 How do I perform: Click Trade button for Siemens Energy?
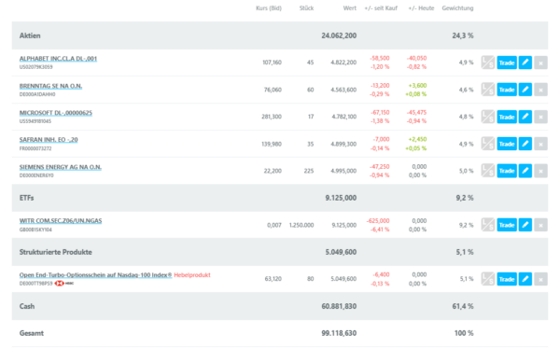pyautogui.click(x=507, y=171)
